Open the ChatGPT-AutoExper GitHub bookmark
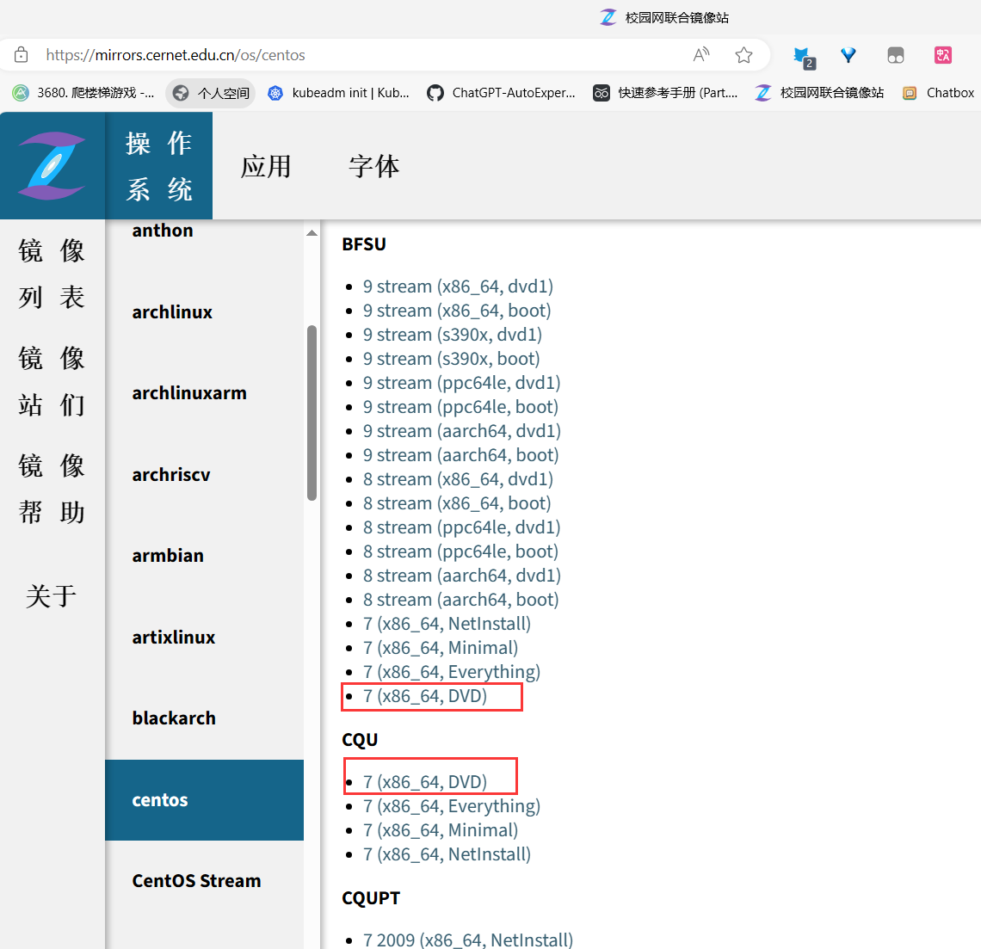 pos(501,93)
